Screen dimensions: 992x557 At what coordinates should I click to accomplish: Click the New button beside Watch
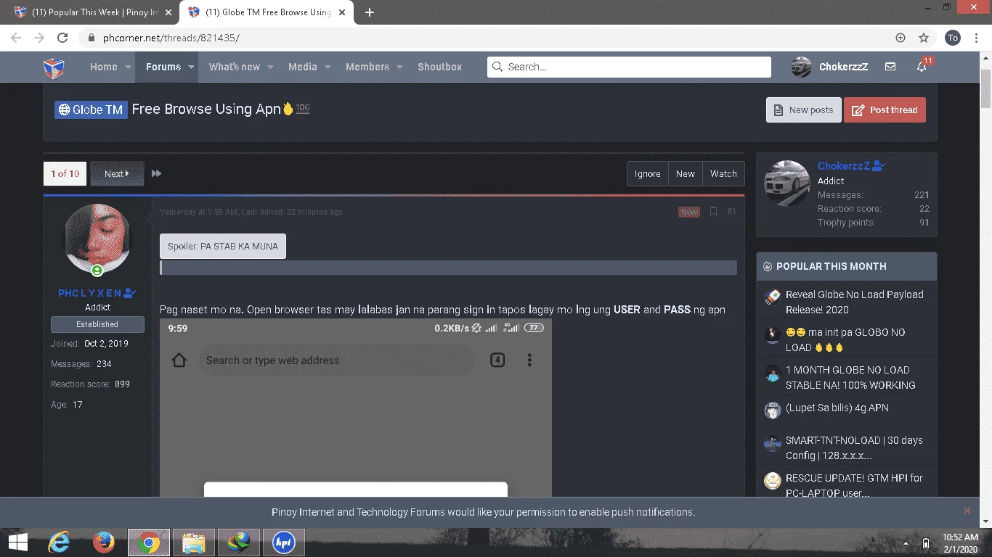point(685,174)
